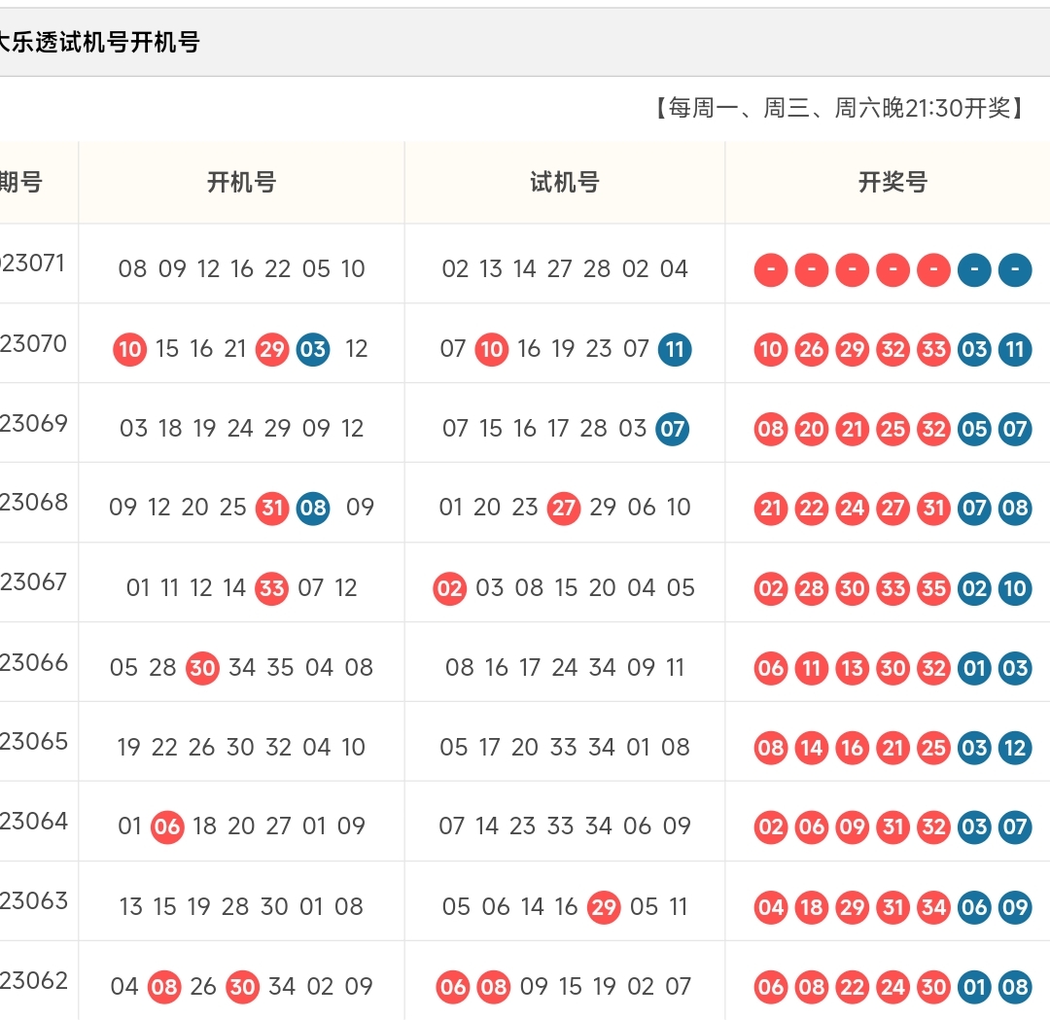The width and height of the screenshot is (1050, 1020).
Task: Click blue ball 10 in 23067 开奖号 cell
Action: [x=1015, y=588]
